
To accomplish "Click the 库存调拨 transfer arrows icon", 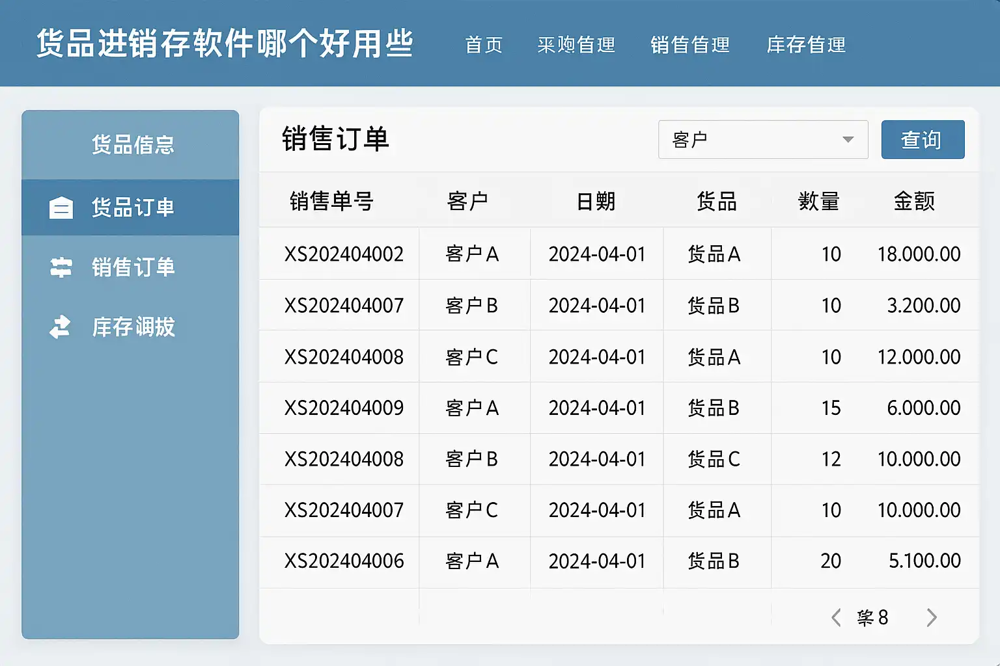I will 61,327.
